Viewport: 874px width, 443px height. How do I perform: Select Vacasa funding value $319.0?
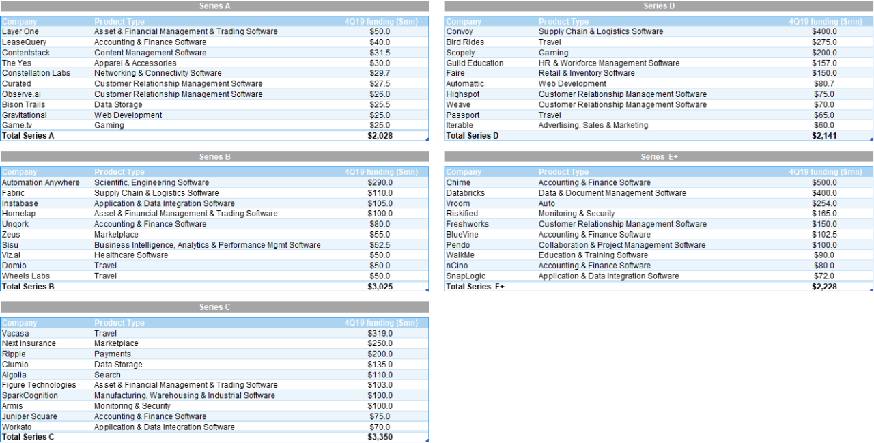380,334
